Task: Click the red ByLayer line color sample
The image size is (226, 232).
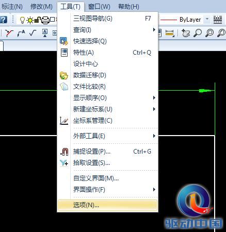Action: [169, 20]
